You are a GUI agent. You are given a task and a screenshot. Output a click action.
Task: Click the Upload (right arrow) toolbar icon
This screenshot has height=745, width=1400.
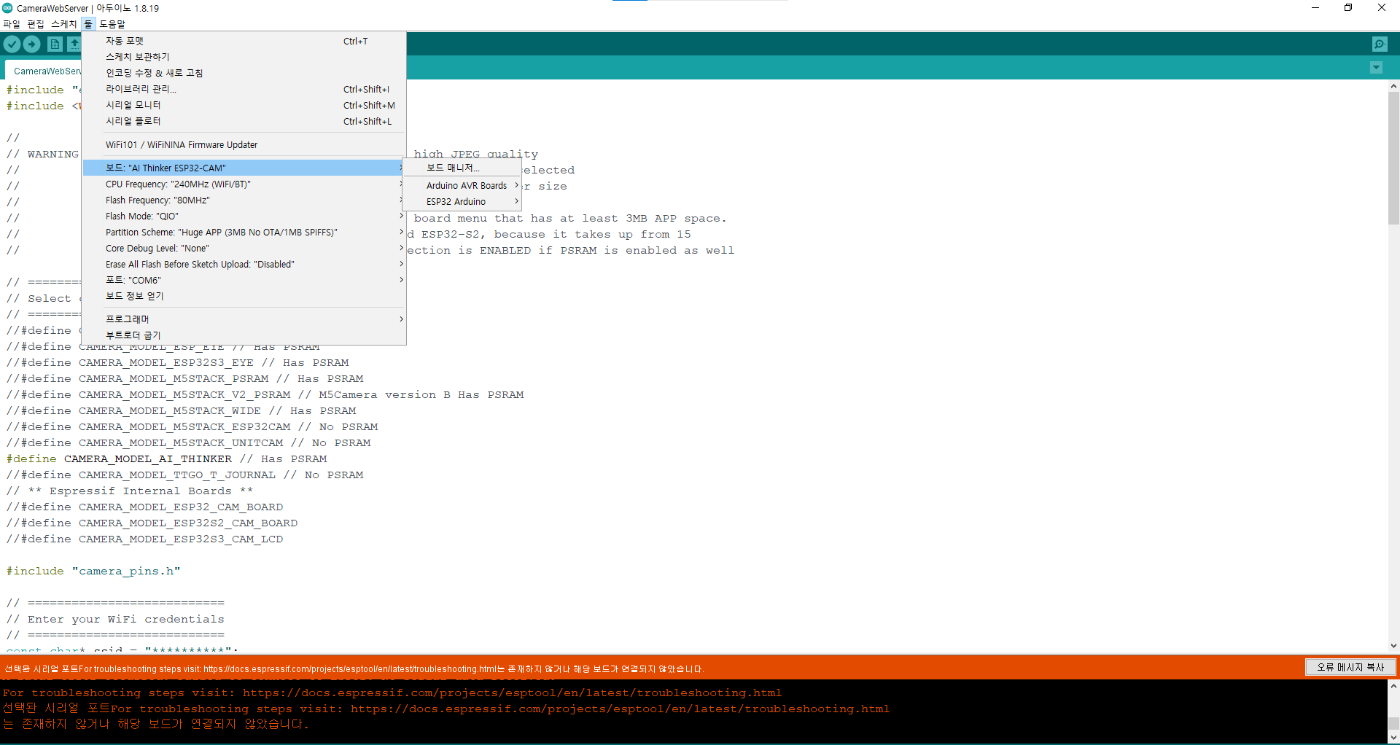pyautogui.click(x=32, y=44)
